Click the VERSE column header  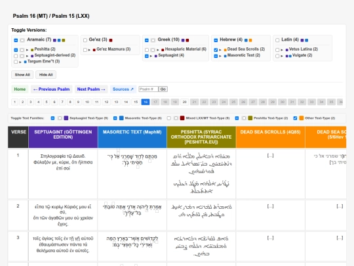pyautogui.click(x=18, y=137)
